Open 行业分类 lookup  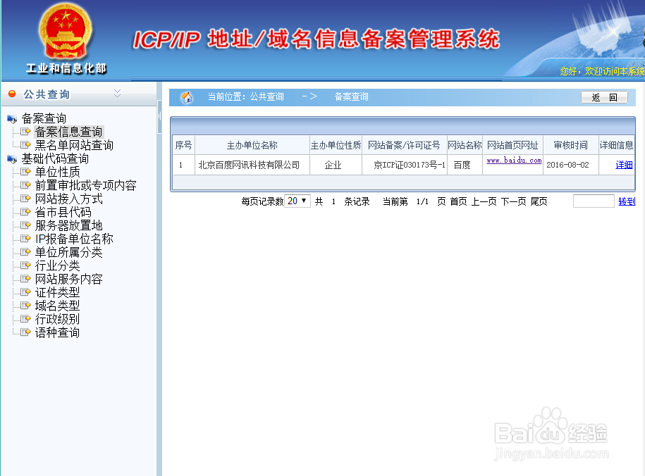click(58, 265)
